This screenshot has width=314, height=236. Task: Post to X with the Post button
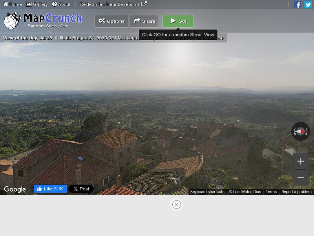(81, 189)
